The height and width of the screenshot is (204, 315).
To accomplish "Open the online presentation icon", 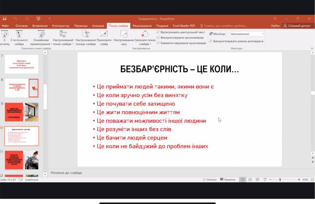I will tap(41, 34).
